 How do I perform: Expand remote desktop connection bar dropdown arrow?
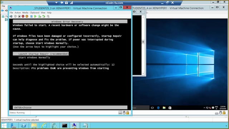[57, 3]
